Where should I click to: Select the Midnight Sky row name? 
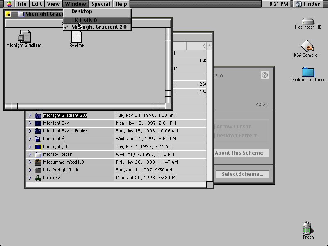(56, 123)
